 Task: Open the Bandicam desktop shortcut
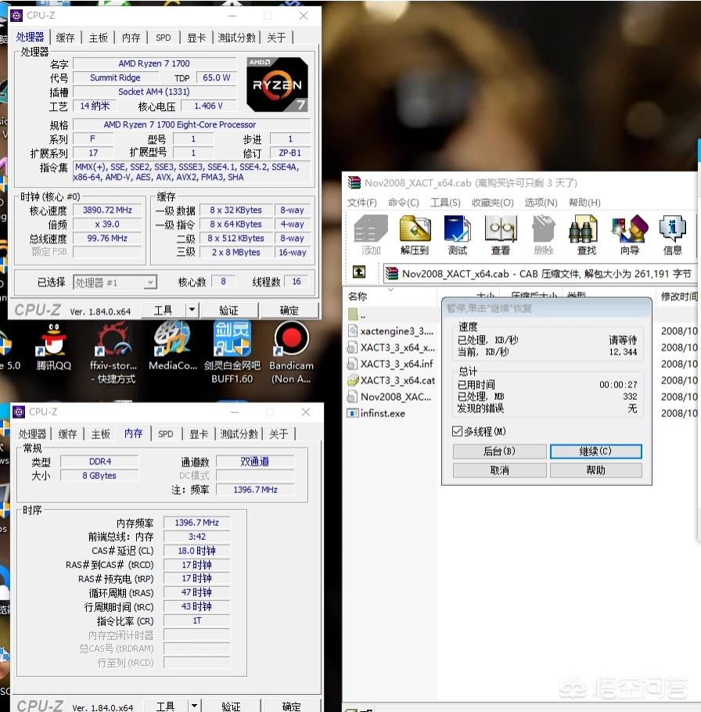[291, 352]
